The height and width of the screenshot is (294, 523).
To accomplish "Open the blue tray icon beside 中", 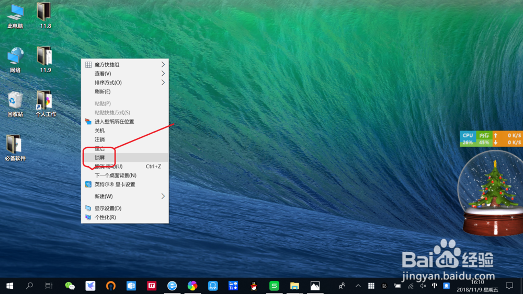I will coord(446,286).
